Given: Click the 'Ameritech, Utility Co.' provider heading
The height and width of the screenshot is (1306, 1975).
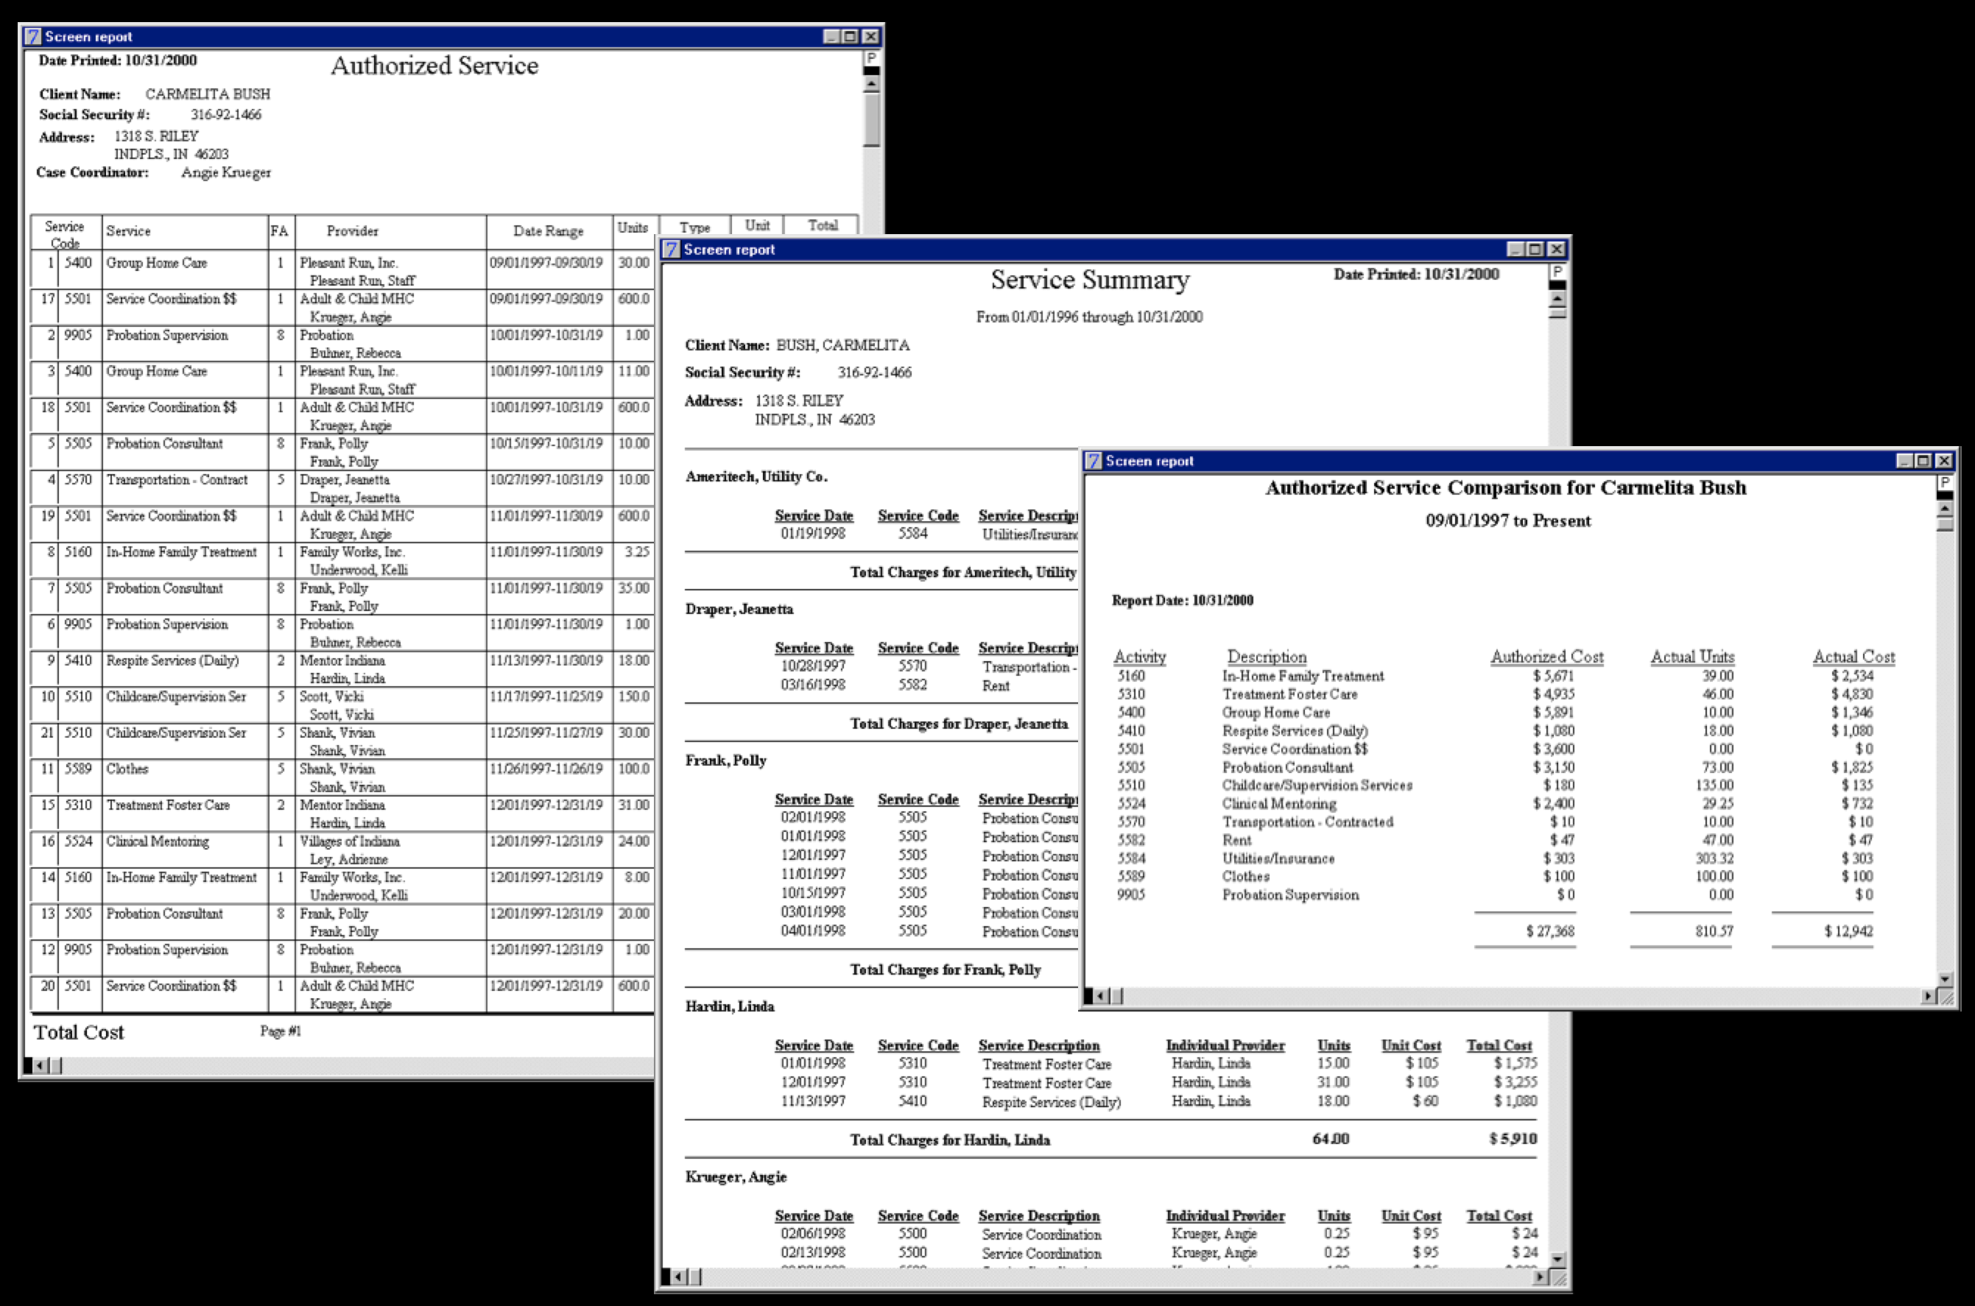Looking at the screenshot, I should tap(756, 476).
